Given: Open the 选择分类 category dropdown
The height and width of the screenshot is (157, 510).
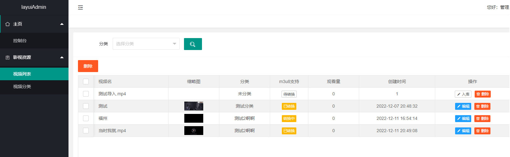Looking at the screenshot, I should pyautogui.click(x=146, y=44).
